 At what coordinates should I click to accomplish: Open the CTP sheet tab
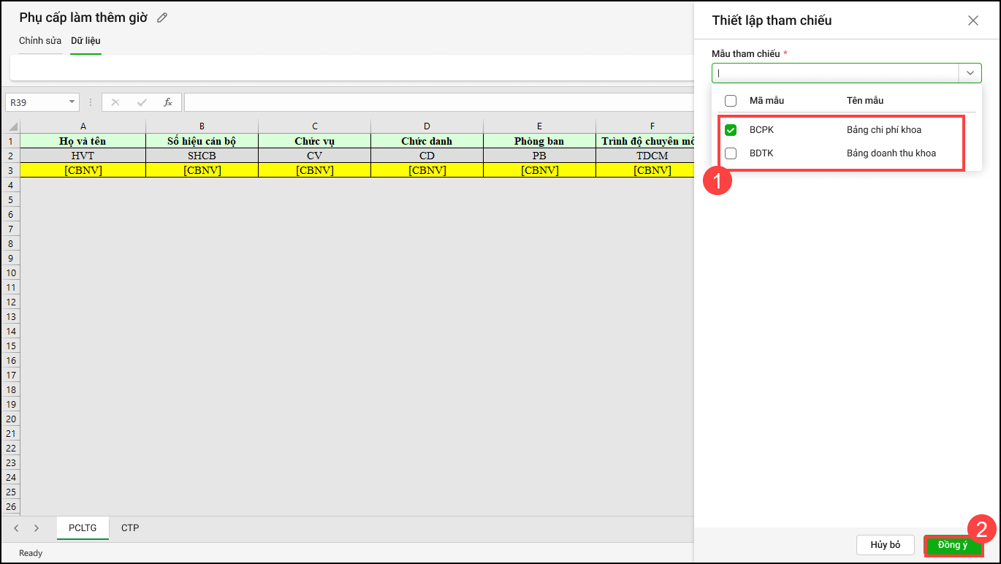pyautogui.click(x=130, y=527)
